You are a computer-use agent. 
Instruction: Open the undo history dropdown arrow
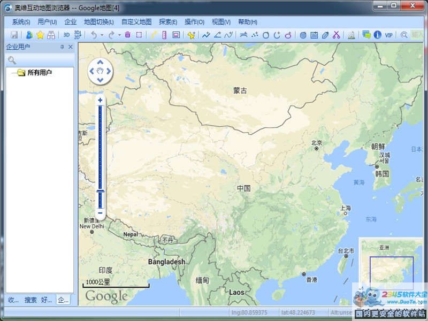tap(102, 35)
